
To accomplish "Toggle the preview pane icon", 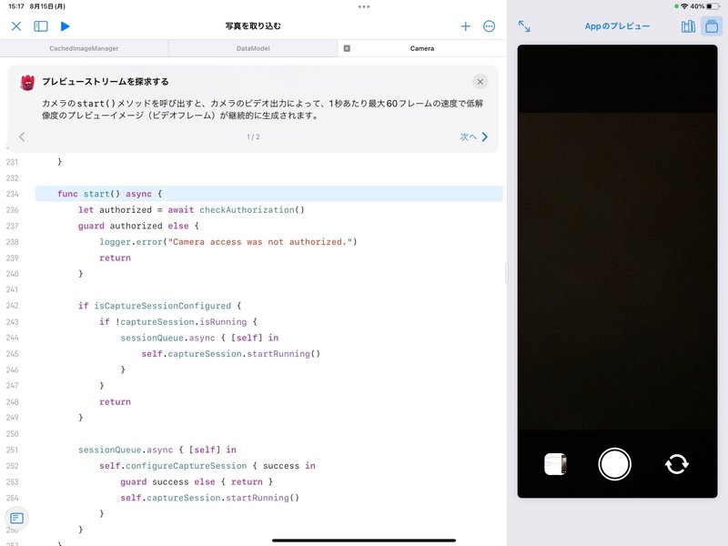I will 712,26.
